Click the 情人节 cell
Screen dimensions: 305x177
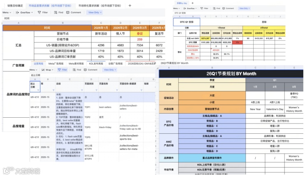120,34
